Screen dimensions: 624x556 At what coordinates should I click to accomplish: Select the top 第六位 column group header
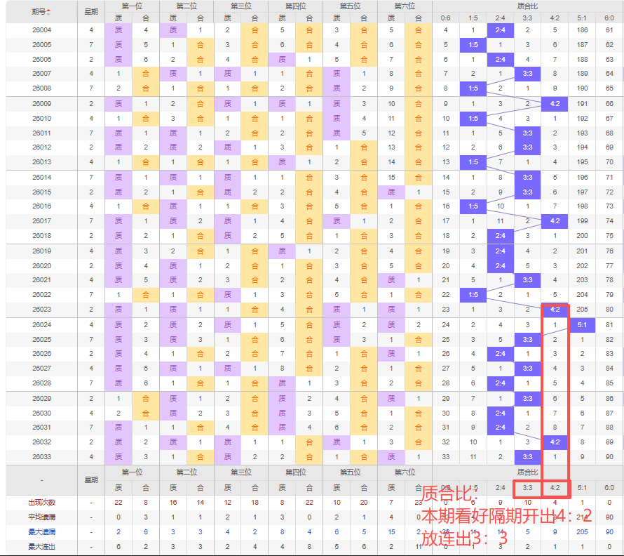tap(405, 6)
